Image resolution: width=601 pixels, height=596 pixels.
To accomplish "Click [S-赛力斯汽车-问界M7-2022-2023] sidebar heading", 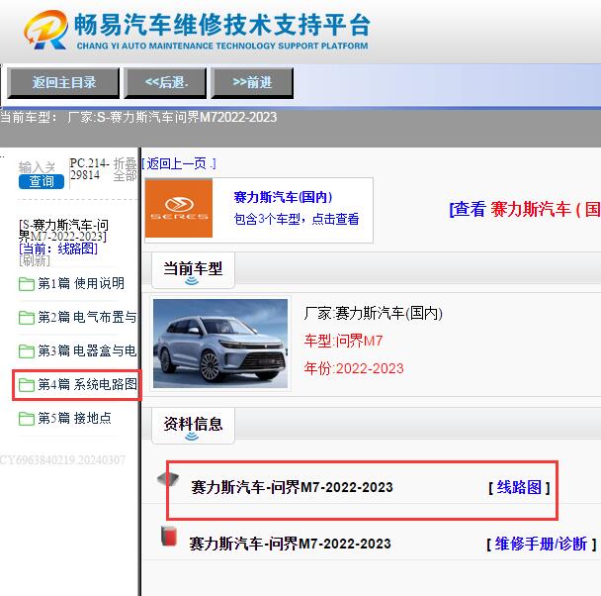I will point(63,231).
